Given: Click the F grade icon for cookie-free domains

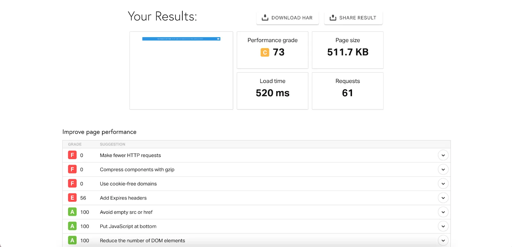Looking at the screenshot, I should click(x=72, y=183).
